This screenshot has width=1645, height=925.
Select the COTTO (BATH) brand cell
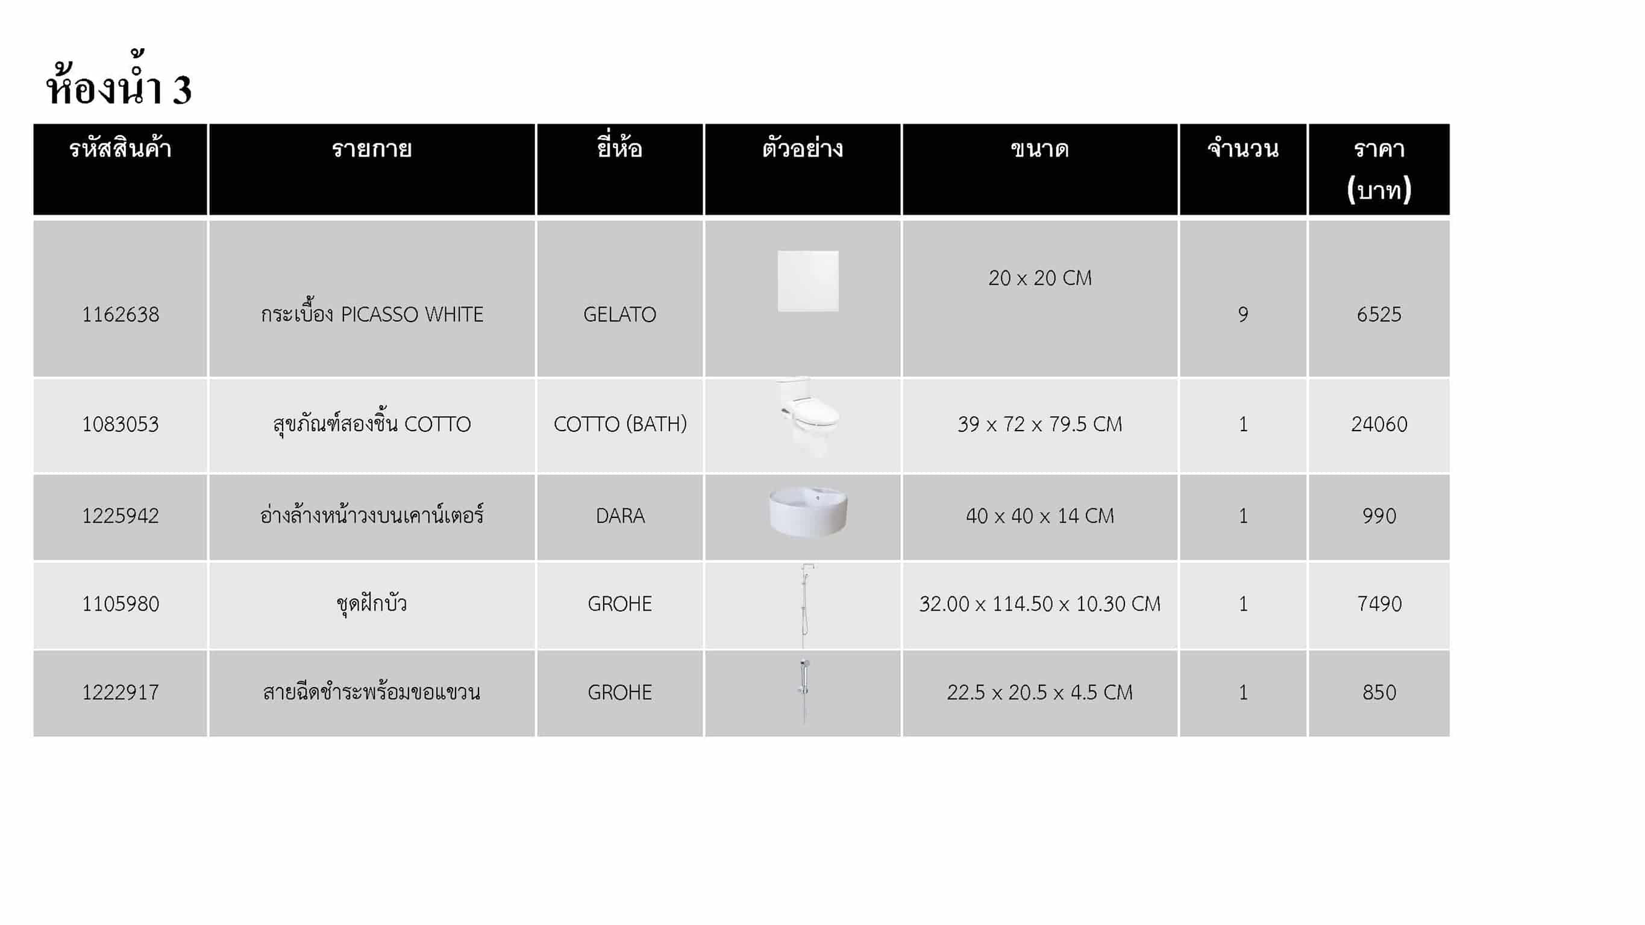pos(619,424)
